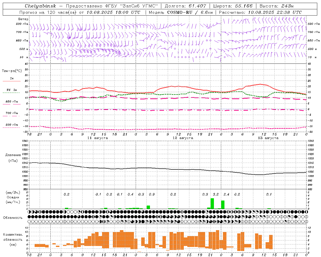Image resolution: width=321 pixels, height=257 pixels.
Task: Click the '(км)' convective cloud unit label
Action: [x=13, y=244]
